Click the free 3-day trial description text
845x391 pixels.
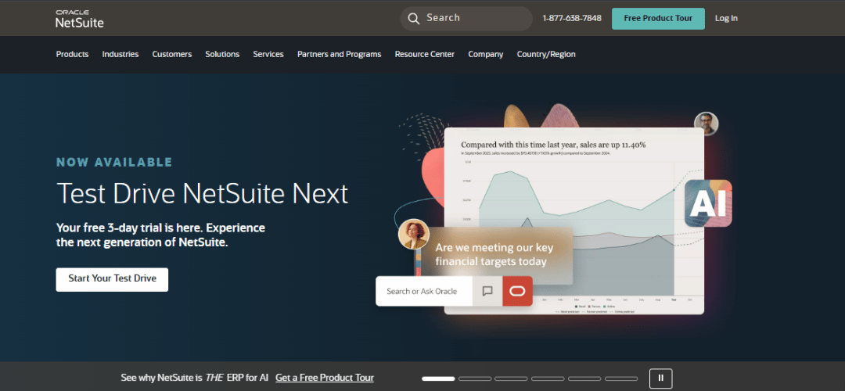pyautogui.click(x=160, y=235)
